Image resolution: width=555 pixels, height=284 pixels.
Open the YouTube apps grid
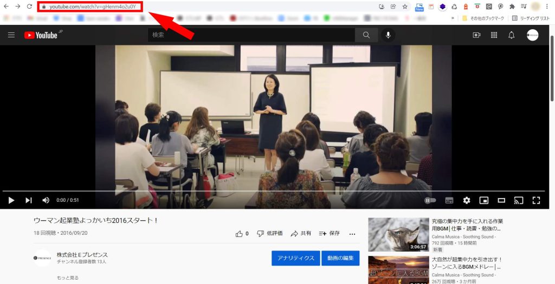(494, 35)
